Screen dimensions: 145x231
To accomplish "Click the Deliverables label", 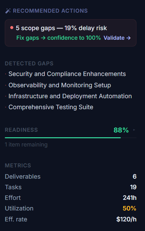I will pyautogui.click(x=23, y=177).
